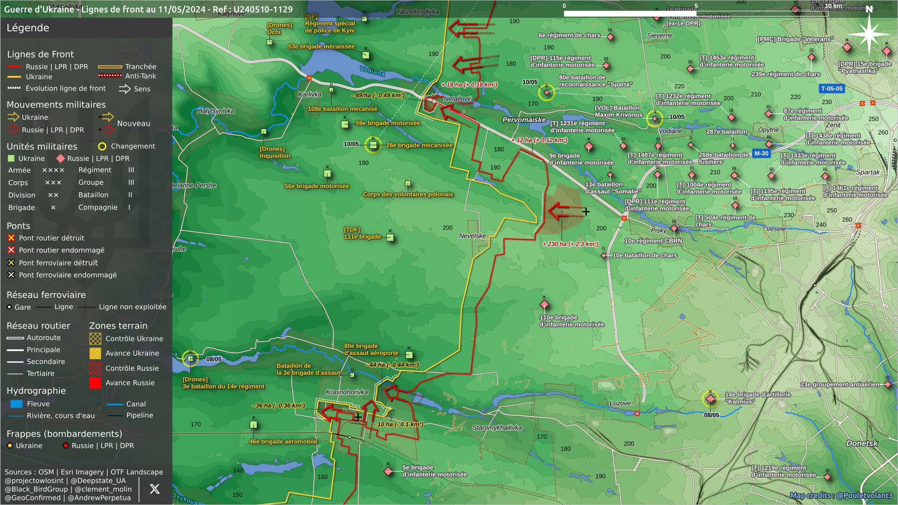
Task: Click the 110e brigade d'infanterie motorisée diamond
Action: tap(544, 305)
